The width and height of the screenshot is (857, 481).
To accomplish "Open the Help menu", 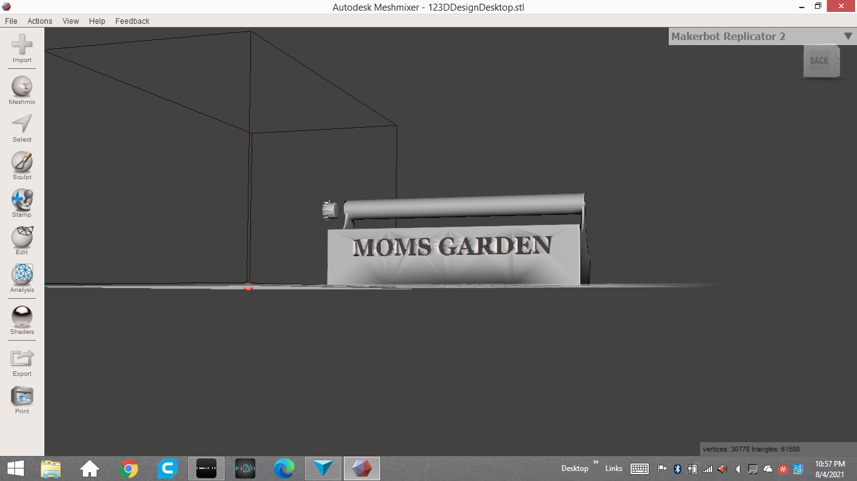I will click(x=97, y=21).
